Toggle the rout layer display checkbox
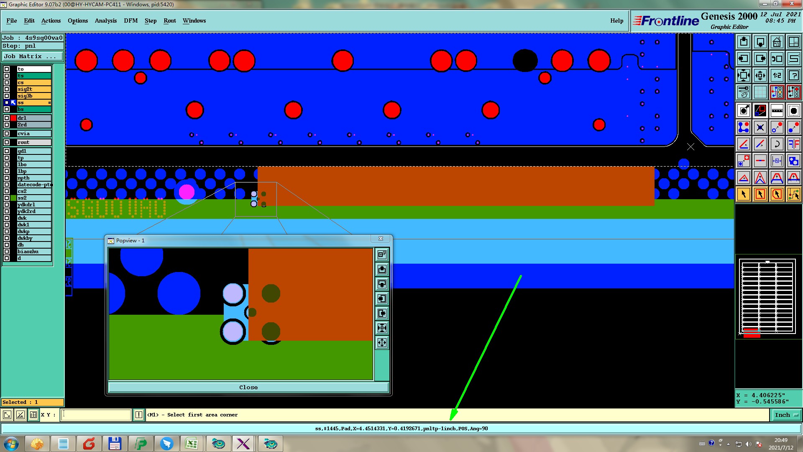Viewport: 803px width, 452px height. pos(7,142)
